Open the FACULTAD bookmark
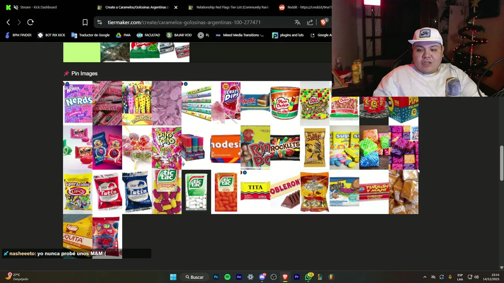 coord(148,35)
